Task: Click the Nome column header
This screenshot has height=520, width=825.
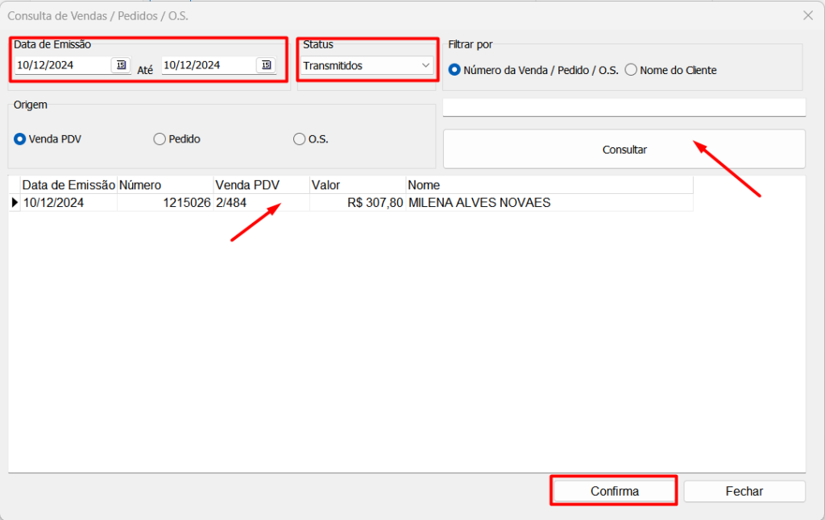Action: pyautogui.click(x=548, y=185)
